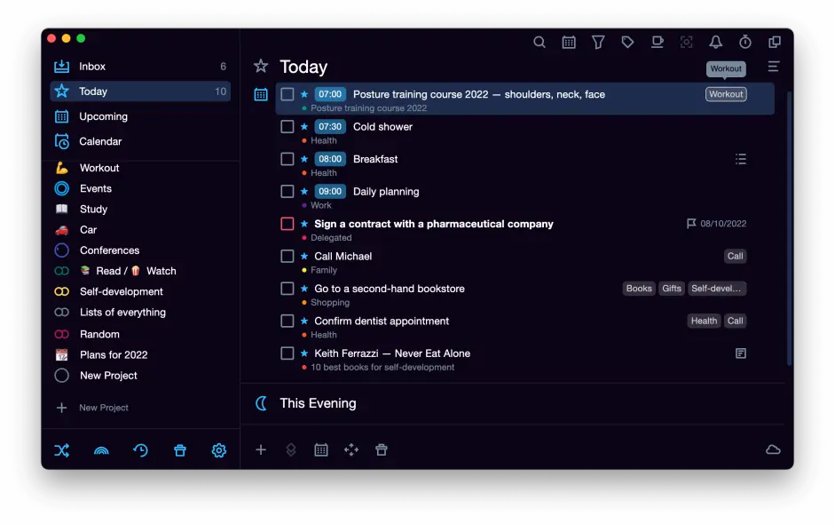Tick the Call Michael checkbox
The height and width of the screenshot is (524, 835).
288,256
